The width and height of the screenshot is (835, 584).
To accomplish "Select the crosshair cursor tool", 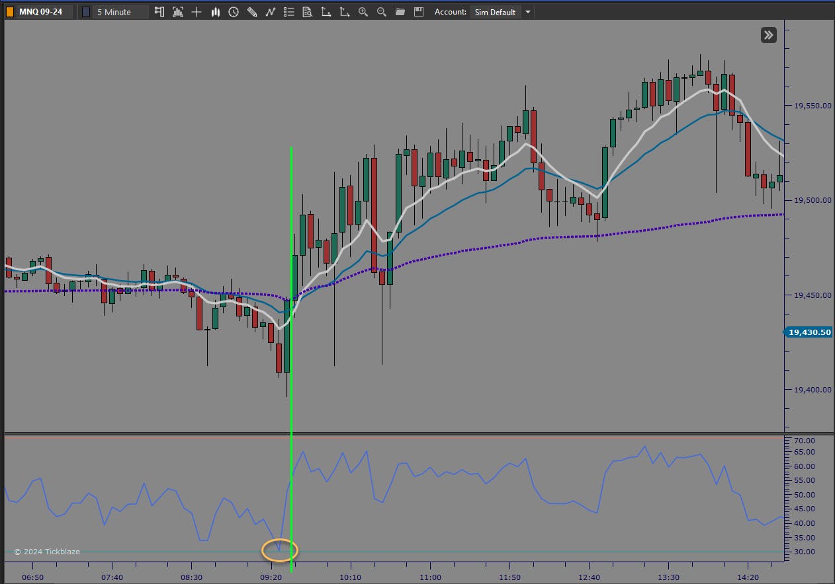I will pyautogui.click(x=196, y=12).
